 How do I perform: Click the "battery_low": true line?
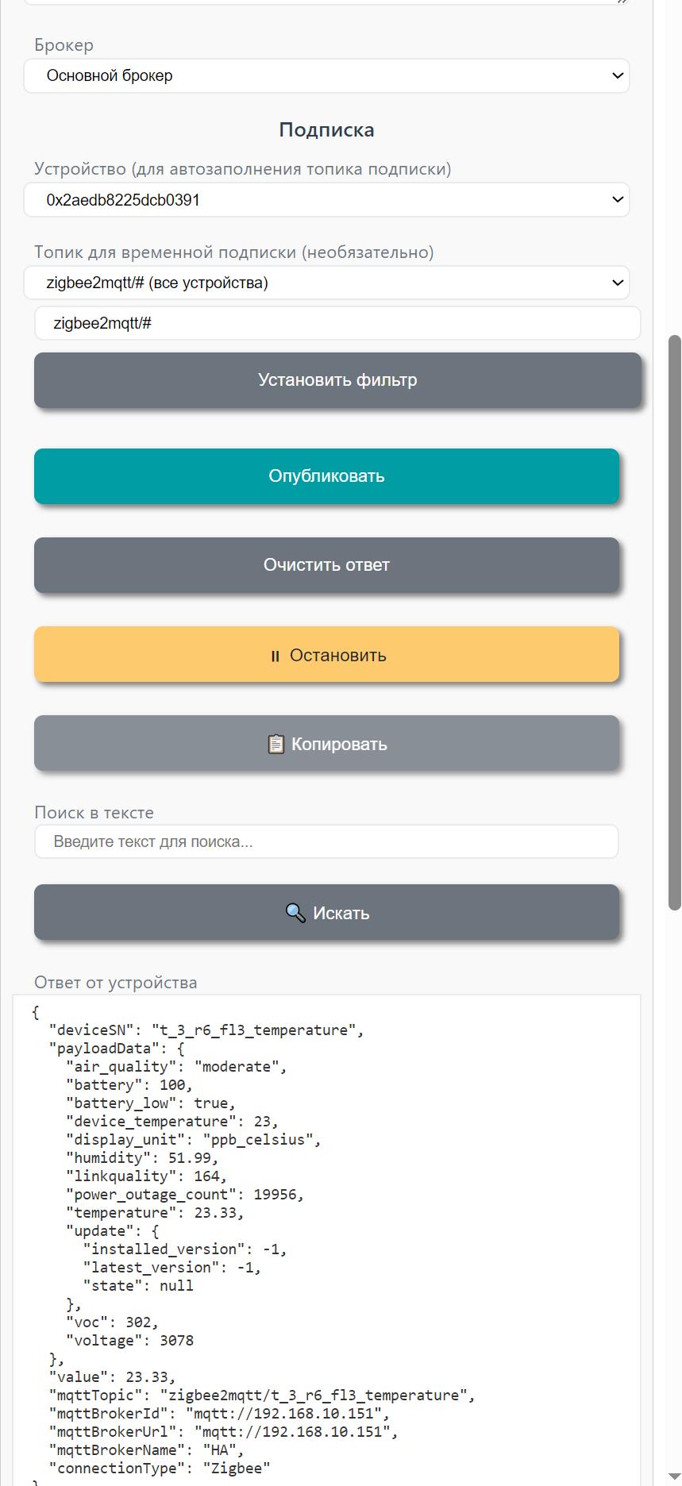pyautogui.click(x=151, y=1103)
